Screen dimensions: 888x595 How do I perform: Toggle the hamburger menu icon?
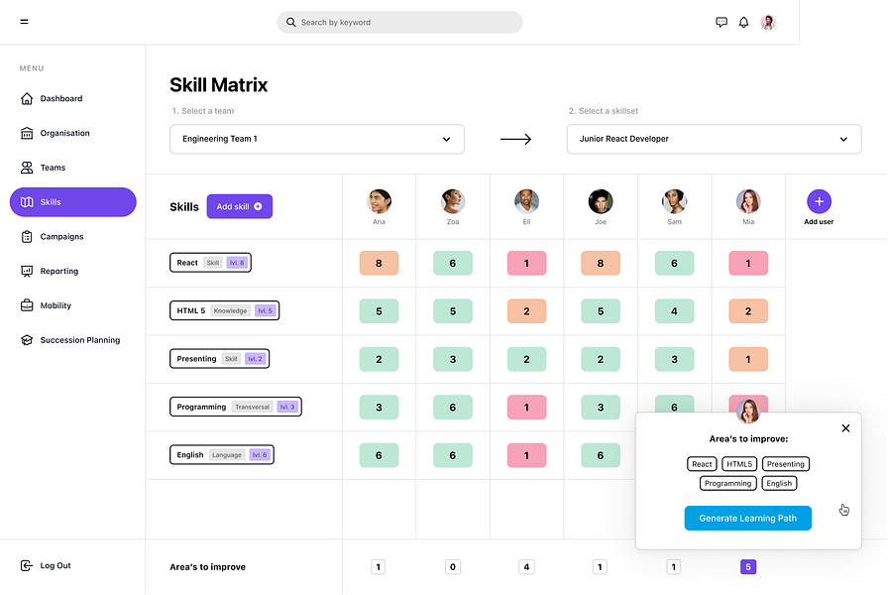[x=24, y=22]
